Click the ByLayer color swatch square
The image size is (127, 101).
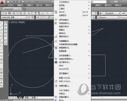pyautogui.click(x=99, y=17)
